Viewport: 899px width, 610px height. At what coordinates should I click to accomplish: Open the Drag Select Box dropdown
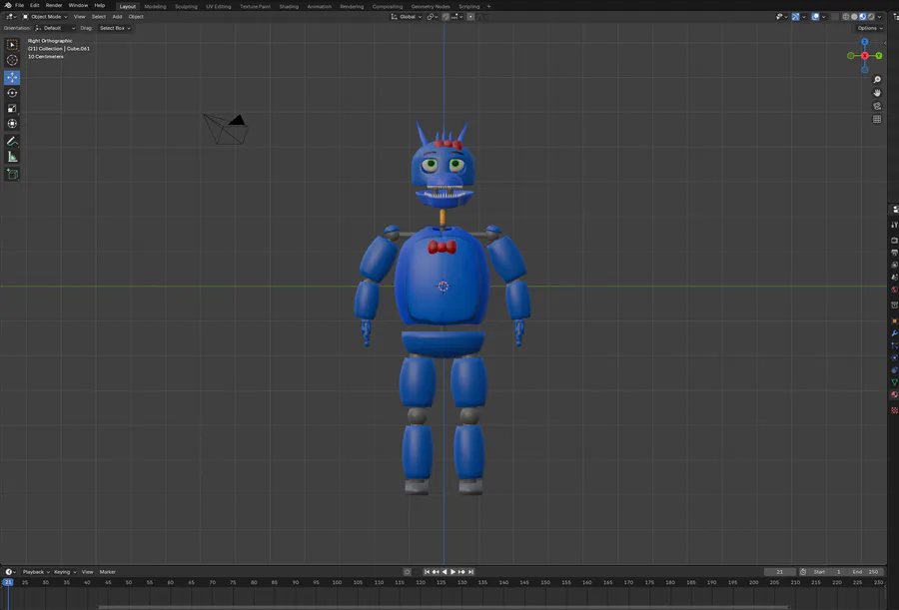115,28
